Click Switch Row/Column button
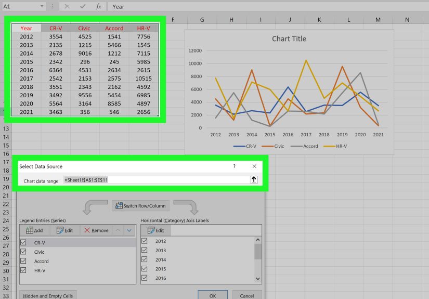Viewport: 429px width, 299px height. (x=140, y=206)
